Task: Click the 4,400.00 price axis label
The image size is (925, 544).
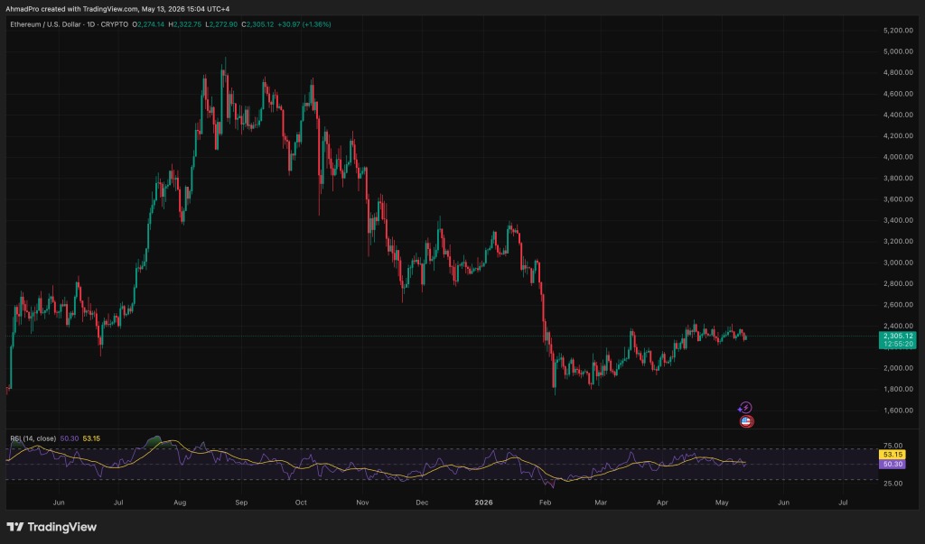Action: 898,115
